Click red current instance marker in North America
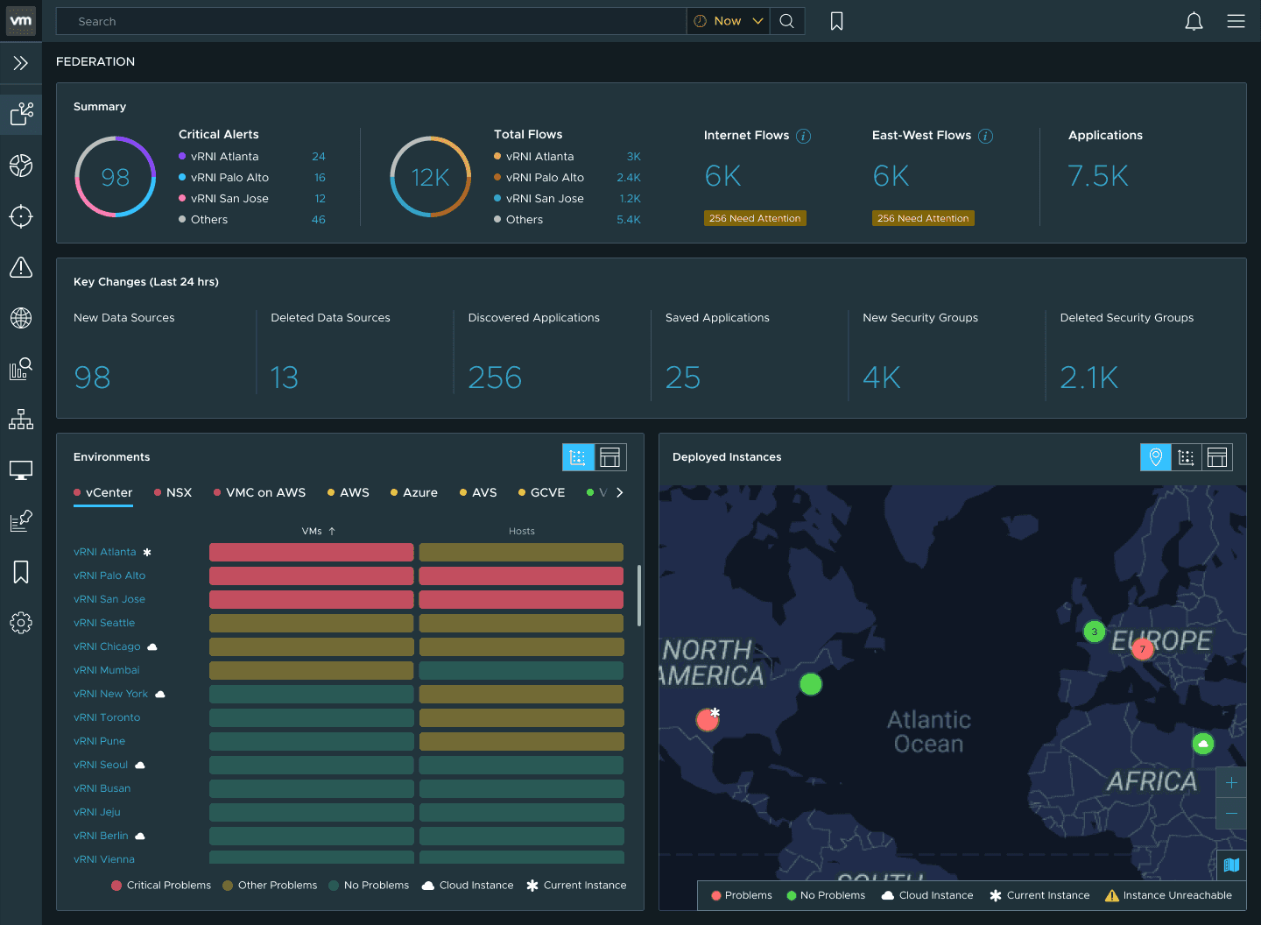This screenshot has width=1261, height=925. click(x=708, y=720)
